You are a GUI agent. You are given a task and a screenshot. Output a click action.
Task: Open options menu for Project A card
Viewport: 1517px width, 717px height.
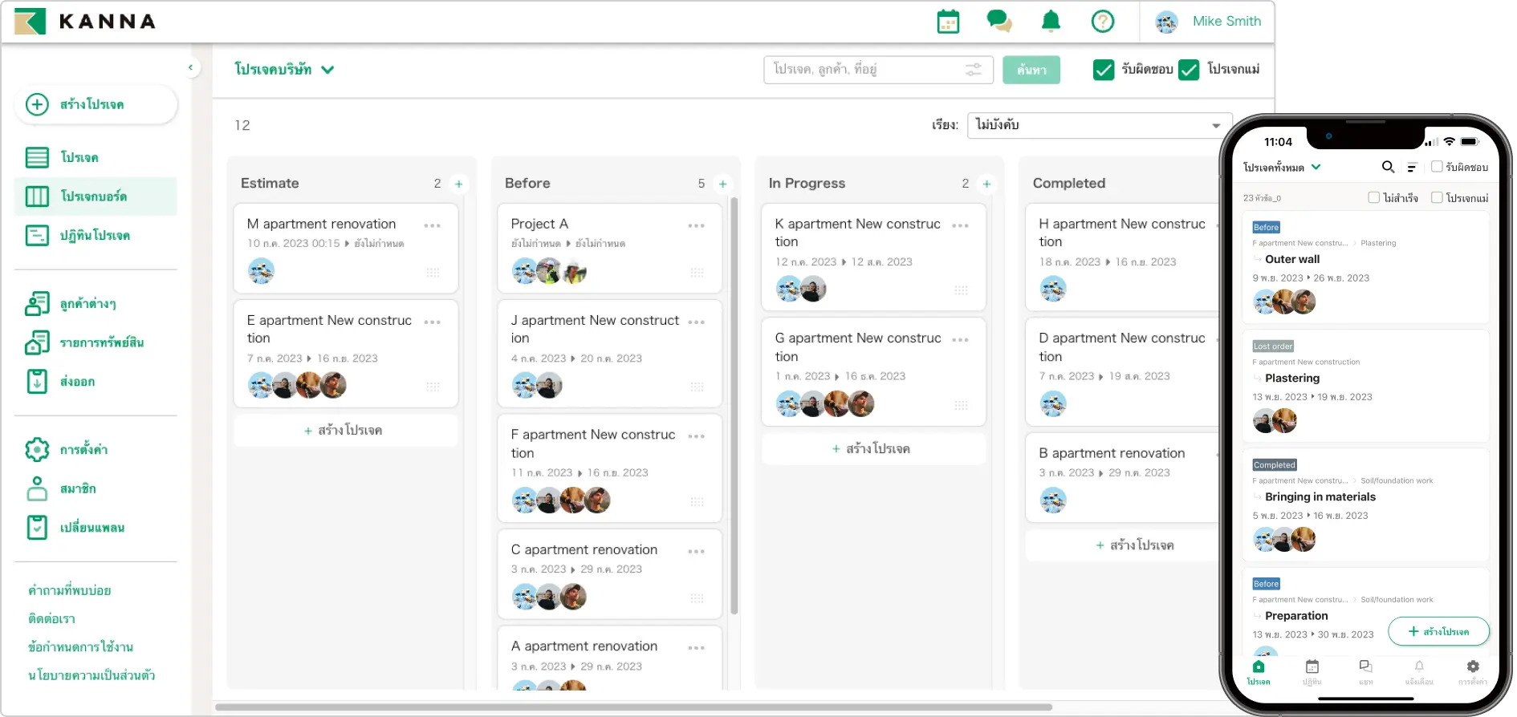pyautogui.click(x=696, y=225)
